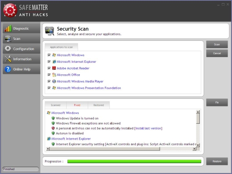
Task: Click Microsoft Internet Explorer heading in results
Action: [x=71, y=139]
